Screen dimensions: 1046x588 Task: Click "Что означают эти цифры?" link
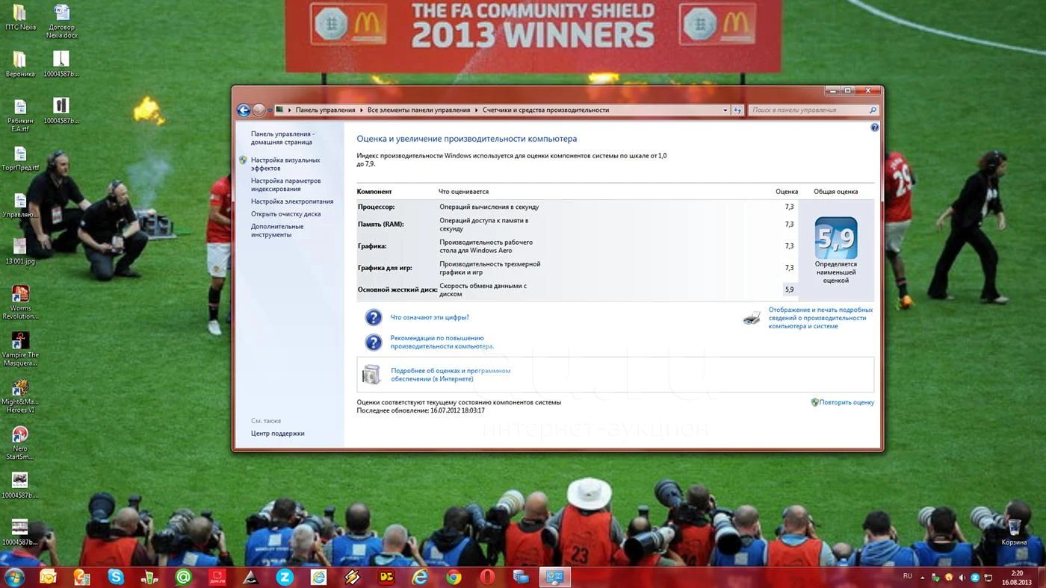tap(430, 317)
